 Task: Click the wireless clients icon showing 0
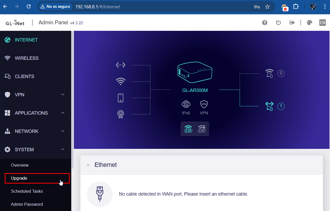269,73
